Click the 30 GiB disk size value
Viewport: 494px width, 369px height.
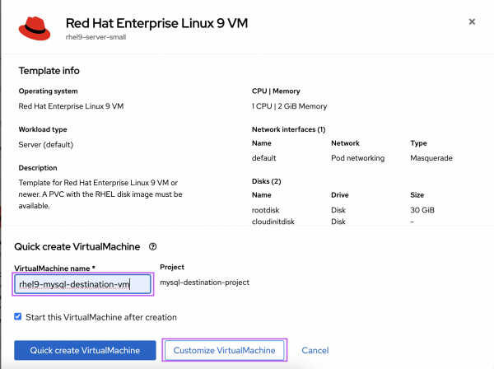point(422,209)
